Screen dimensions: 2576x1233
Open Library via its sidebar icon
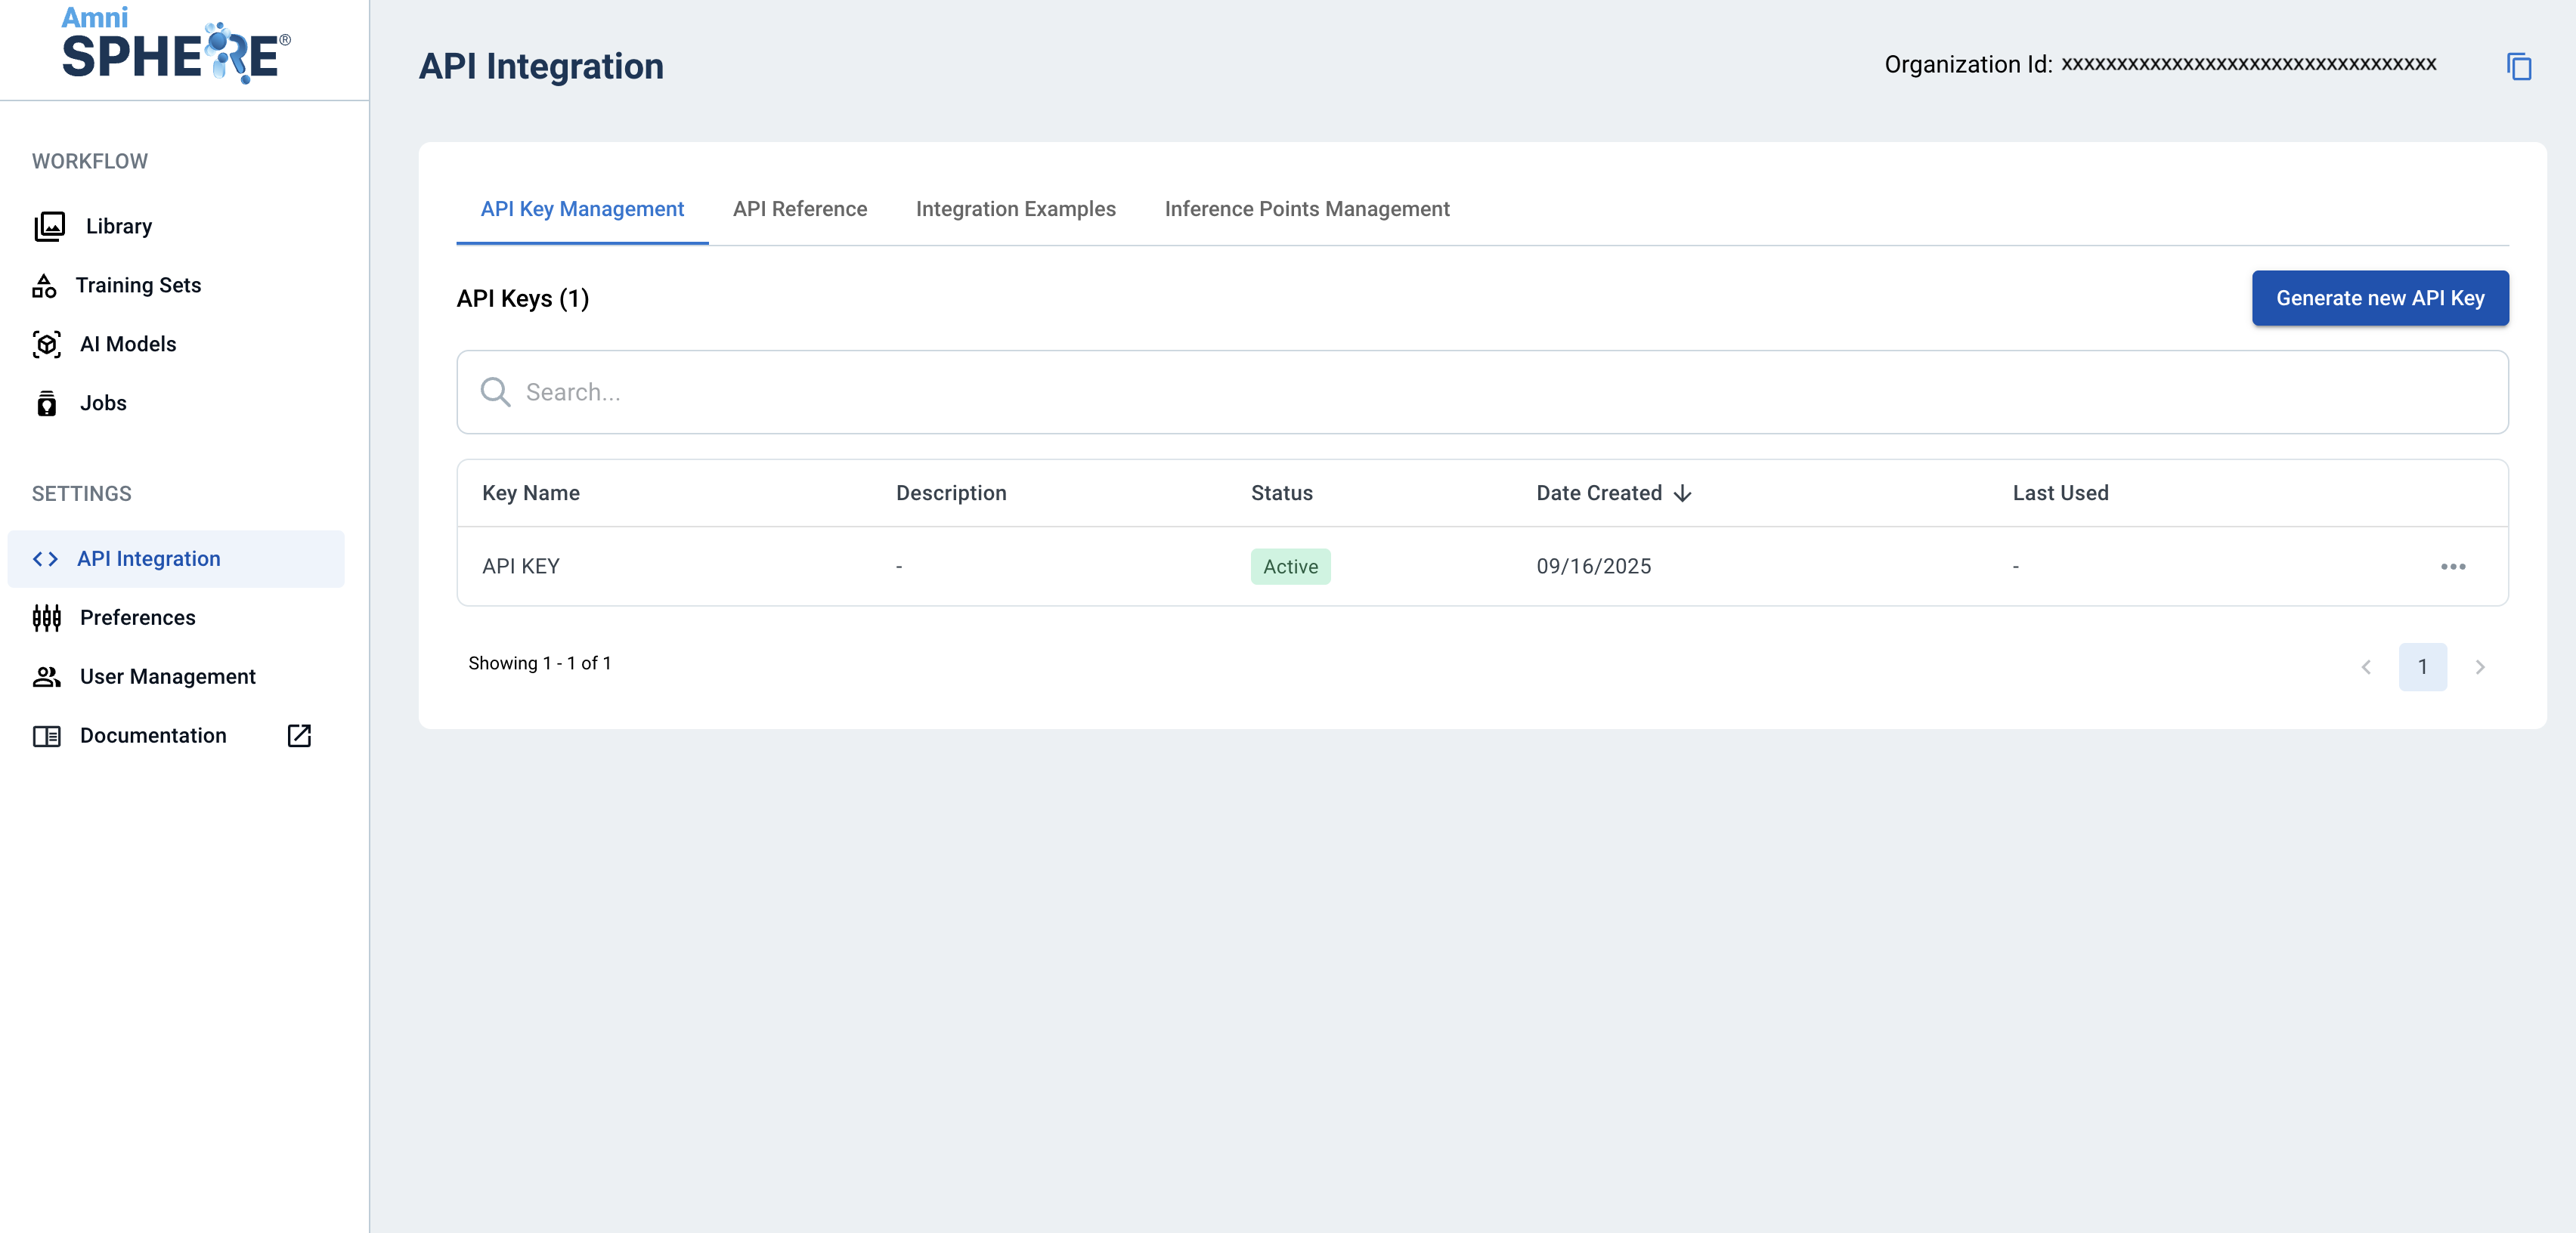(49, 226)
